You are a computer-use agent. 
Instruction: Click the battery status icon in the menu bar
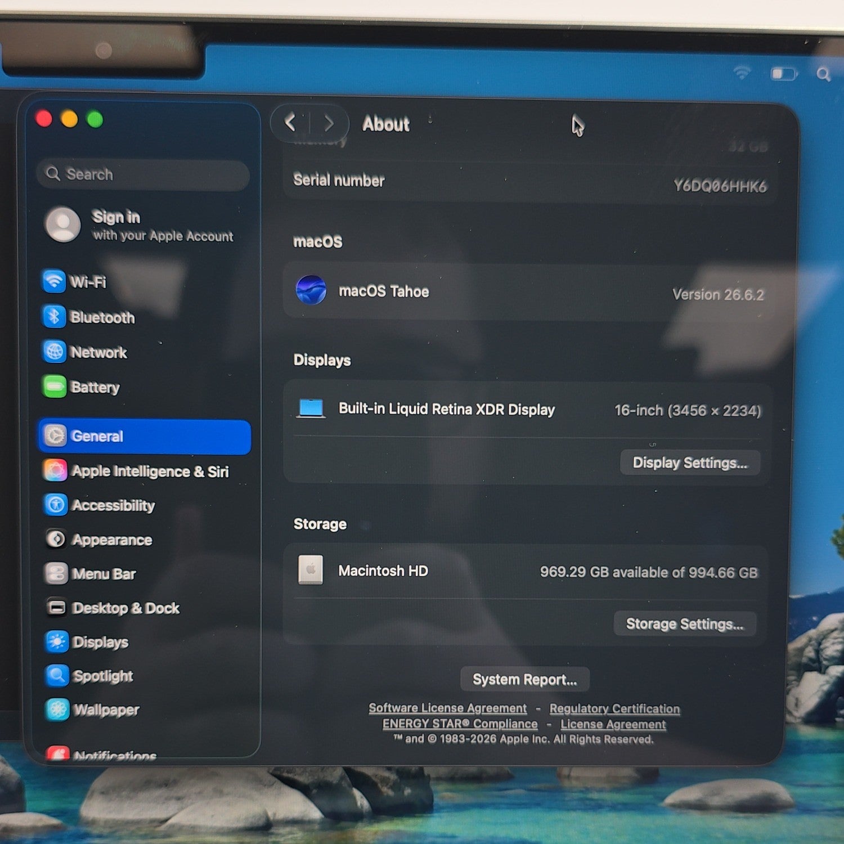784,74
